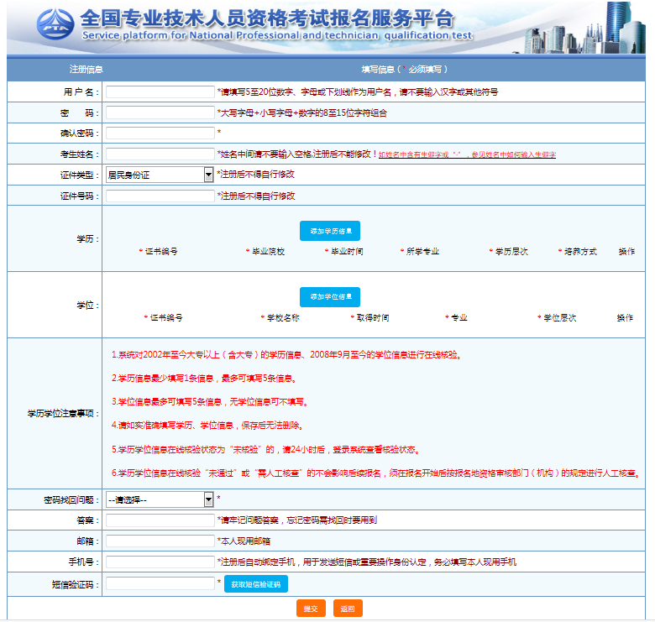Click the 用户名 username input field

click(160, 92)
